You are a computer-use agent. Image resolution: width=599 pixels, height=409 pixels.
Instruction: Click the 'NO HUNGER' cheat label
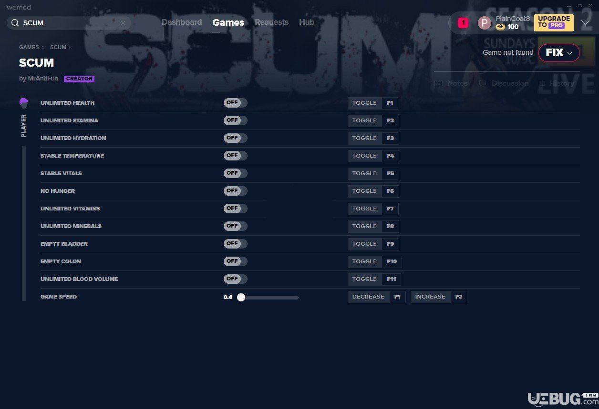(x=58, y=191)
